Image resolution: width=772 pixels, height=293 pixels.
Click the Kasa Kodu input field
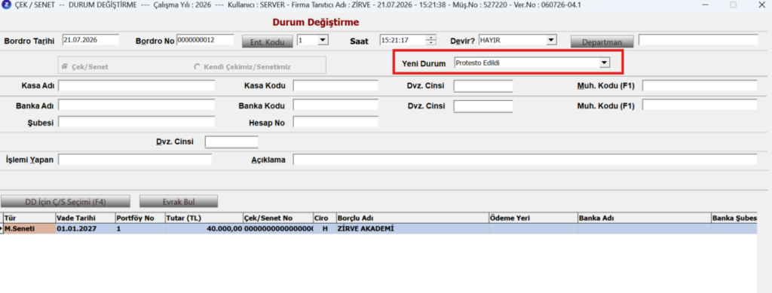[335, 86]
